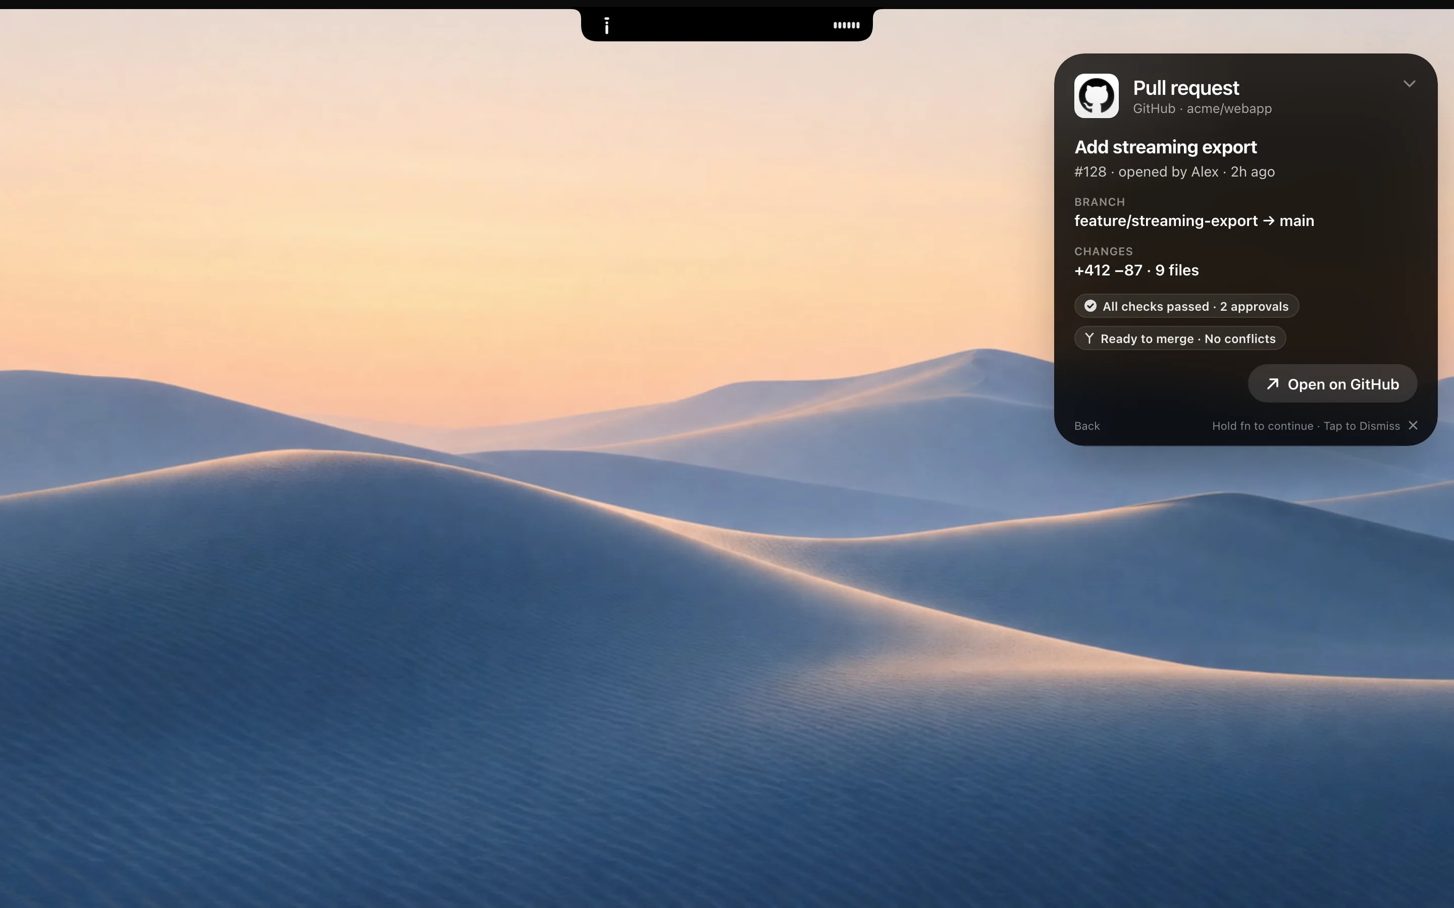Click the checkmark icon in the checks passed badge
The height and width of the screenshot is (908, 1454).
tap(1090, 306)
